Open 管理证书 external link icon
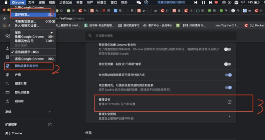This screenshot has width=265, height=140. point(229,102)
